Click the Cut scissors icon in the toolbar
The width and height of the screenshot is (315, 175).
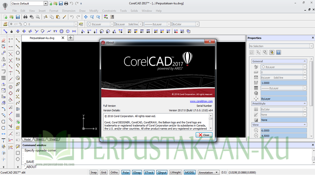click(45, 17)
